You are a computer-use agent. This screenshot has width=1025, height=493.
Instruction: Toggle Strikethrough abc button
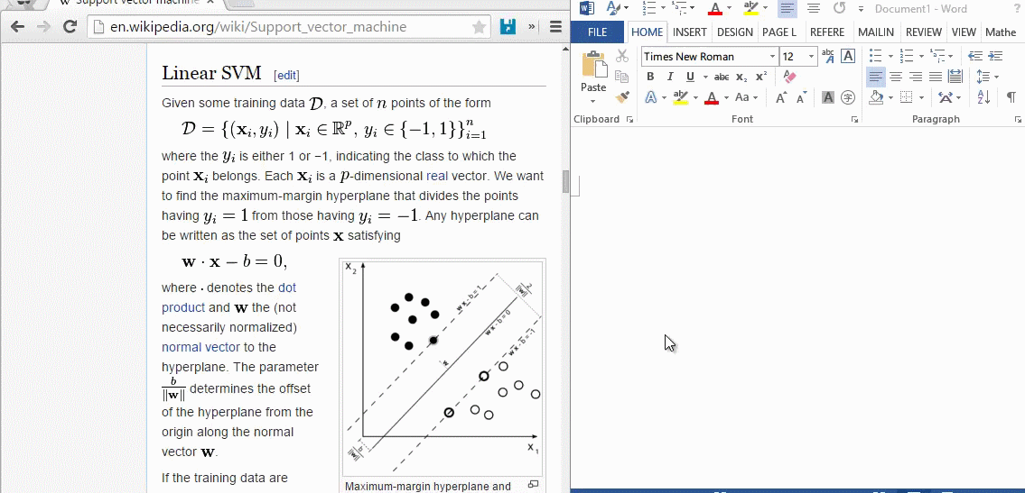(722, 77)
